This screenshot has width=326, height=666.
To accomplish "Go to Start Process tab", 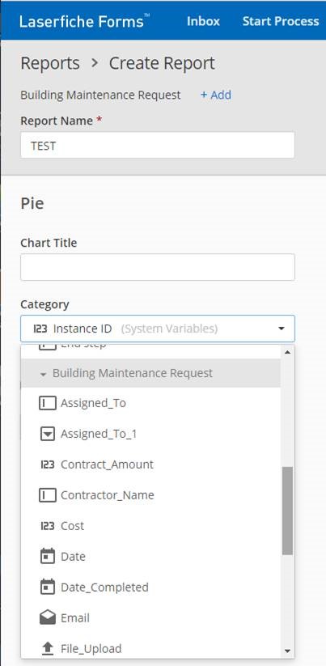I will (281, 21).
